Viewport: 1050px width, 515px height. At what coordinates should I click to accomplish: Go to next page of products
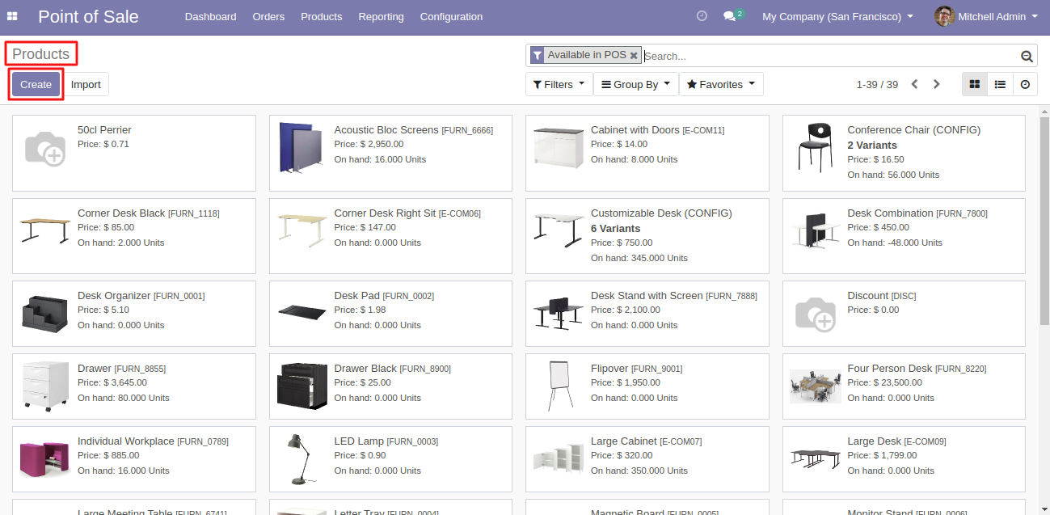point(937,84)
